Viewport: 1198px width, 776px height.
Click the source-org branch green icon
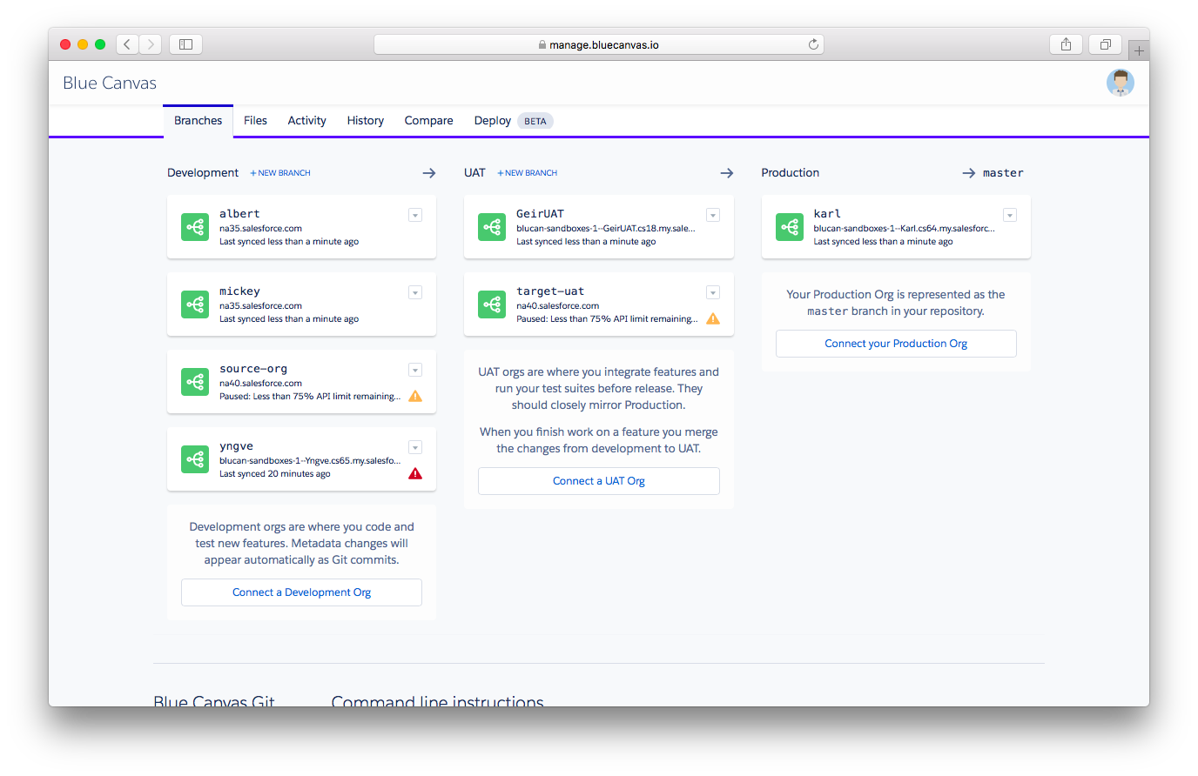[195, 382]
